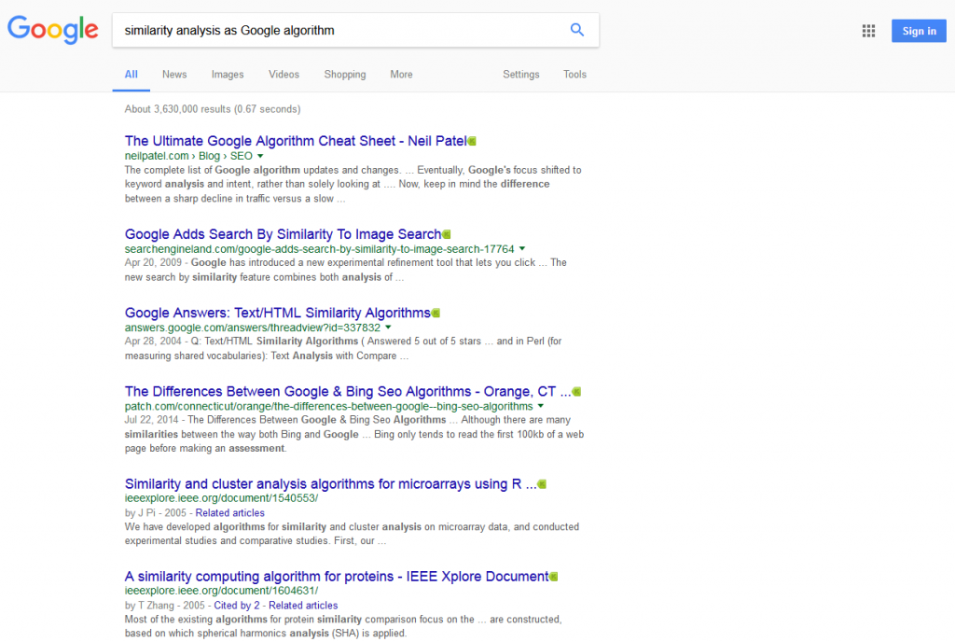This screenshot has width=955, height=642.
Task: Click the neilpatel.com › Blog › SEO breadcrumb
Action: pos(188,156)
